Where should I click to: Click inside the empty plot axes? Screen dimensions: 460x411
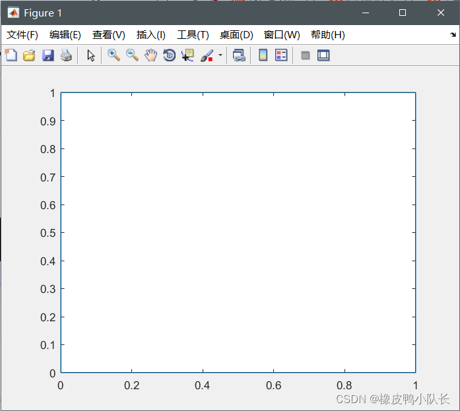238,232
